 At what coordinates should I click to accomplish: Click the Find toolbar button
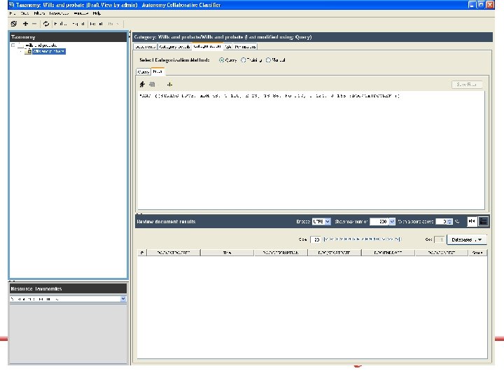pos(60,24)
